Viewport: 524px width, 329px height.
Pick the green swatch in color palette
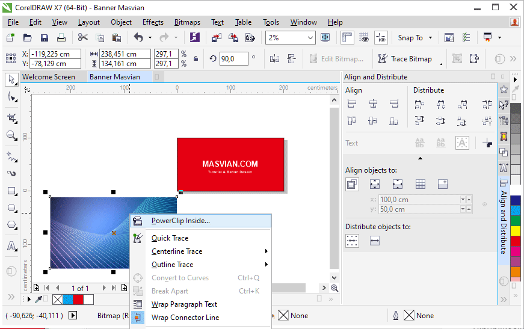pos(516,221)
